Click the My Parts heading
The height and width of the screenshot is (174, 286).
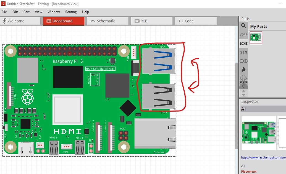259,27
